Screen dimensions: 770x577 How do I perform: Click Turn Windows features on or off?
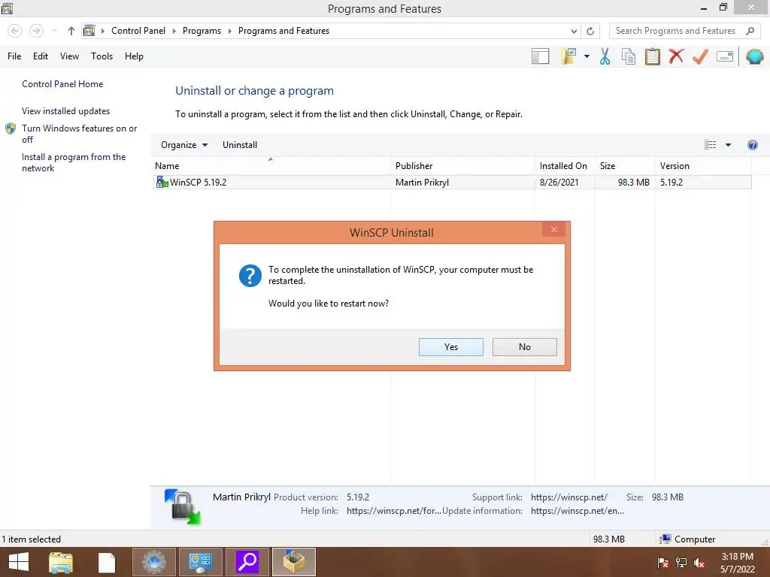pyautogui.click(x=79, y=134)
